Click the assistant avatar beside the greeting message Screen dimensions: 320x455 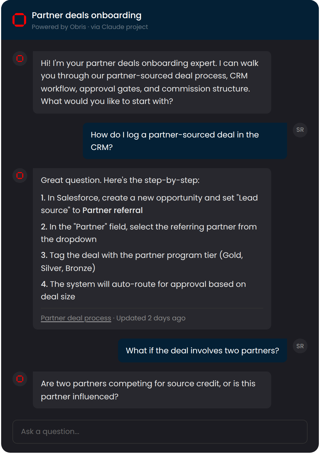[x=20, y=58]
